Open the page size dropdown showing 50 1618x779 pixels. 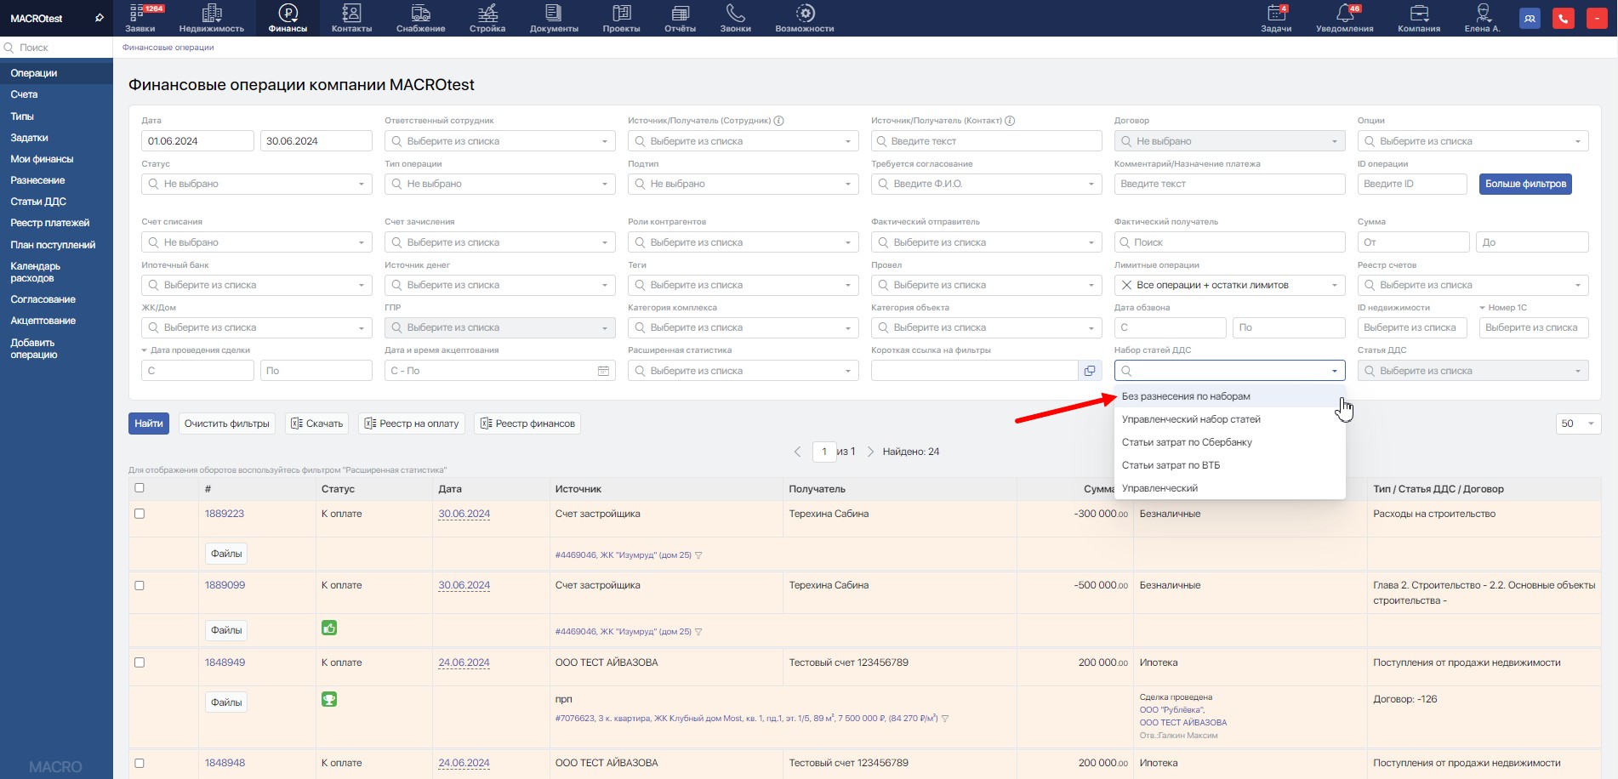coord(1578,424)
